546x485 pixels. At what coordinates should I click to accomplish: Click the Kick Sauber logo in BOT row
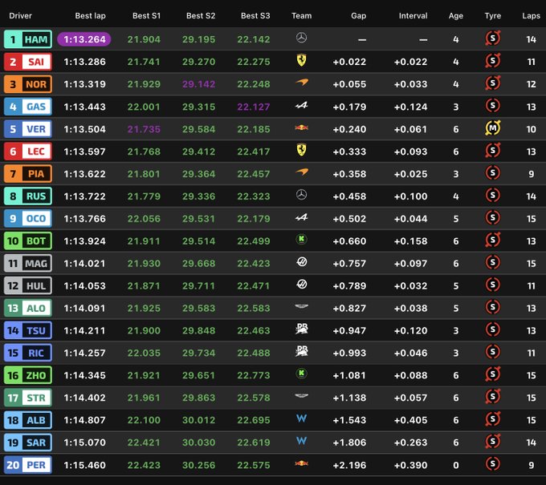[x=302, y=239]
